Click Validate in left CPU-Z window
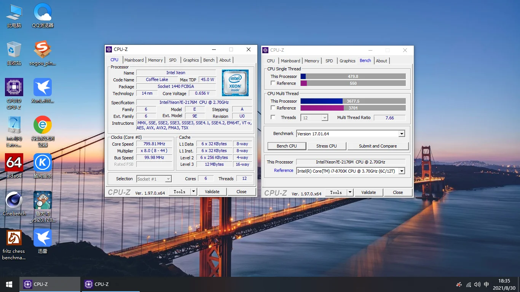This screenshot has height=292, width=520. coord(212,192)
